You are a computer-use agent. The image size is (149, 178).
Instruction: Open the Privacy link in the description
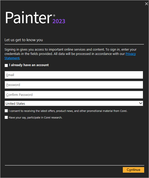pyautogui.click(x=131, y=54)
